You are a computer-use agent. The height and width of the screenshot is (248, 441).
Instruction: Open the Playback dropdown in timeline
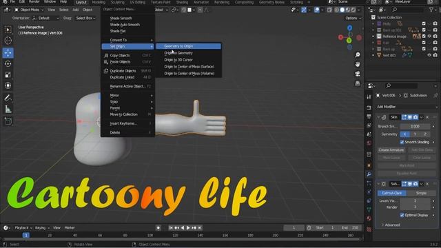click(x=23, y=228)
